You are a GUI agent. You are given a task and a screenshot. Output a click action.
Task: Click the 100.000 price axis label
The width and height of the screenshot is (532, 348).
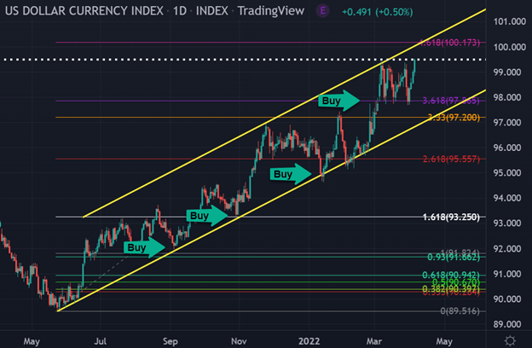[x=509, y=47]
